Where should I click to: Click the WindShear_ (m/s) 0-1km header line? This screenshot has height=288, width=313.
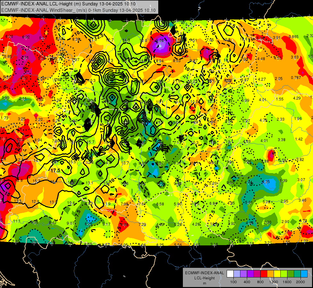[78, 10]
